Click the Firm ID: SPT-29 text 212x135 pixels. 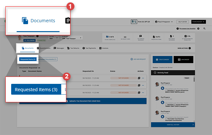(x=144, y=22)
